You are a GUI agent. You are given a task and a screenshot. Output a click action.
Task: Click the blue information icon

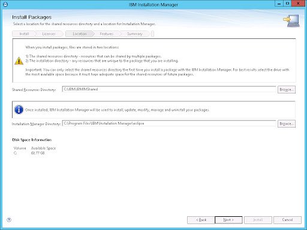pyautogui.click(x=19, y=110)
